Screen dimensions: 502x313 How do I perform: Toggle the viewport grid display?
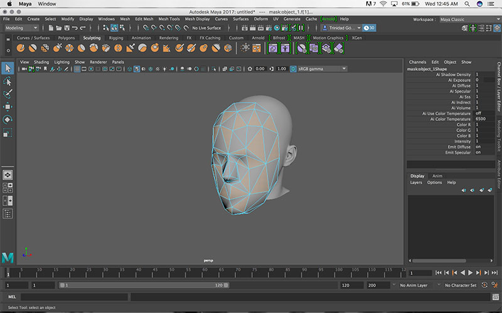click(77, 69)
